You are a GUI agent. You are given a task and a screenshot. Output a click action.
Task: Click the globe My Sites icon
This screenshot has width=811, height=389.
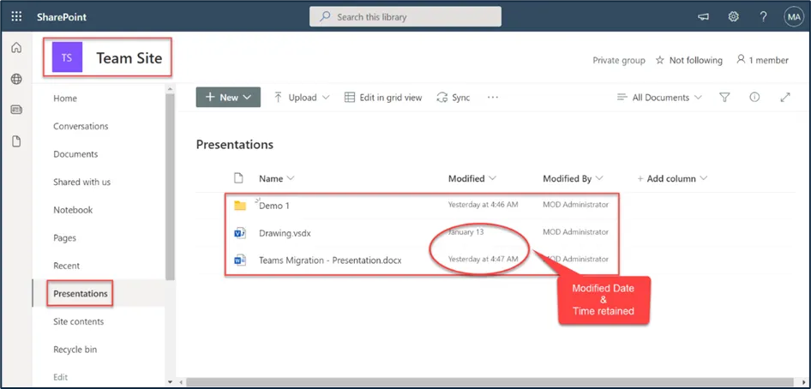pyautogui.click(x=16, y=79)
